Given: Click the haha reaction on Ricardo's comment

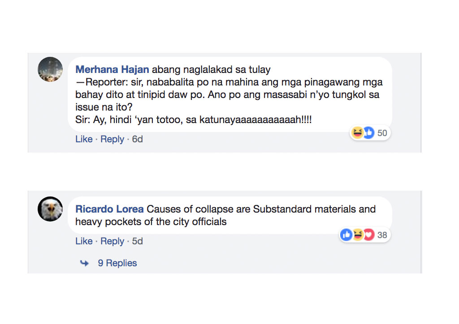Looking at the screenshot, I should [357, 234].
